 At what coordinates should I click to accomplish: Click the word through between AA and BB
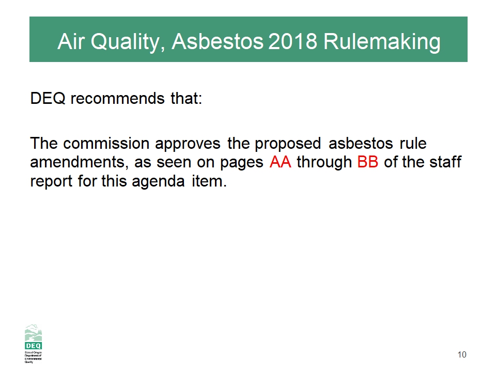324,162
